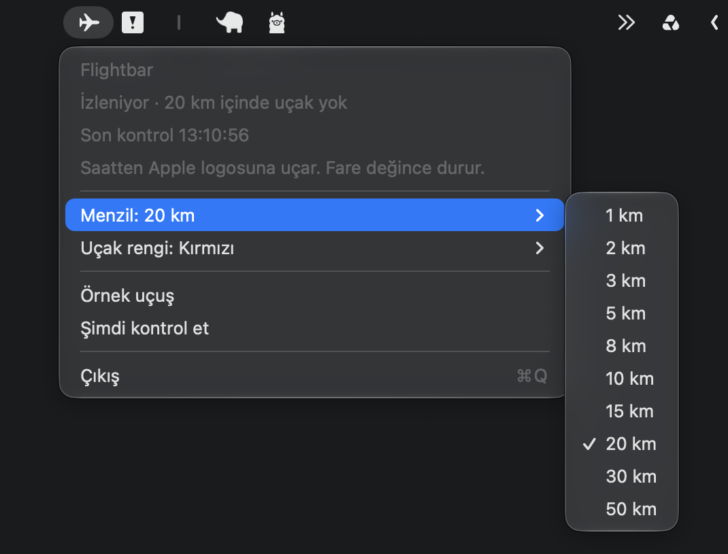Click status text 'İzleniyor · 20 km içinde uçak yok'
Viewport: 728px width, 554px height.
(214, 103)
